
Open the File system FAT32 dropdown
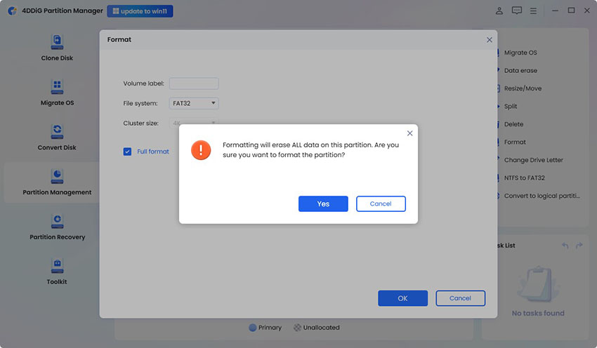click(x=194, y=103)
